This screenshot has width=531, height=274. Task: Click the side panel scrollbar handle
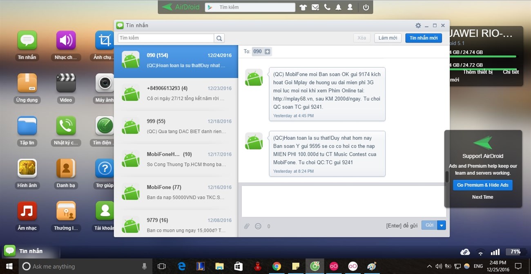pos(447,177)
